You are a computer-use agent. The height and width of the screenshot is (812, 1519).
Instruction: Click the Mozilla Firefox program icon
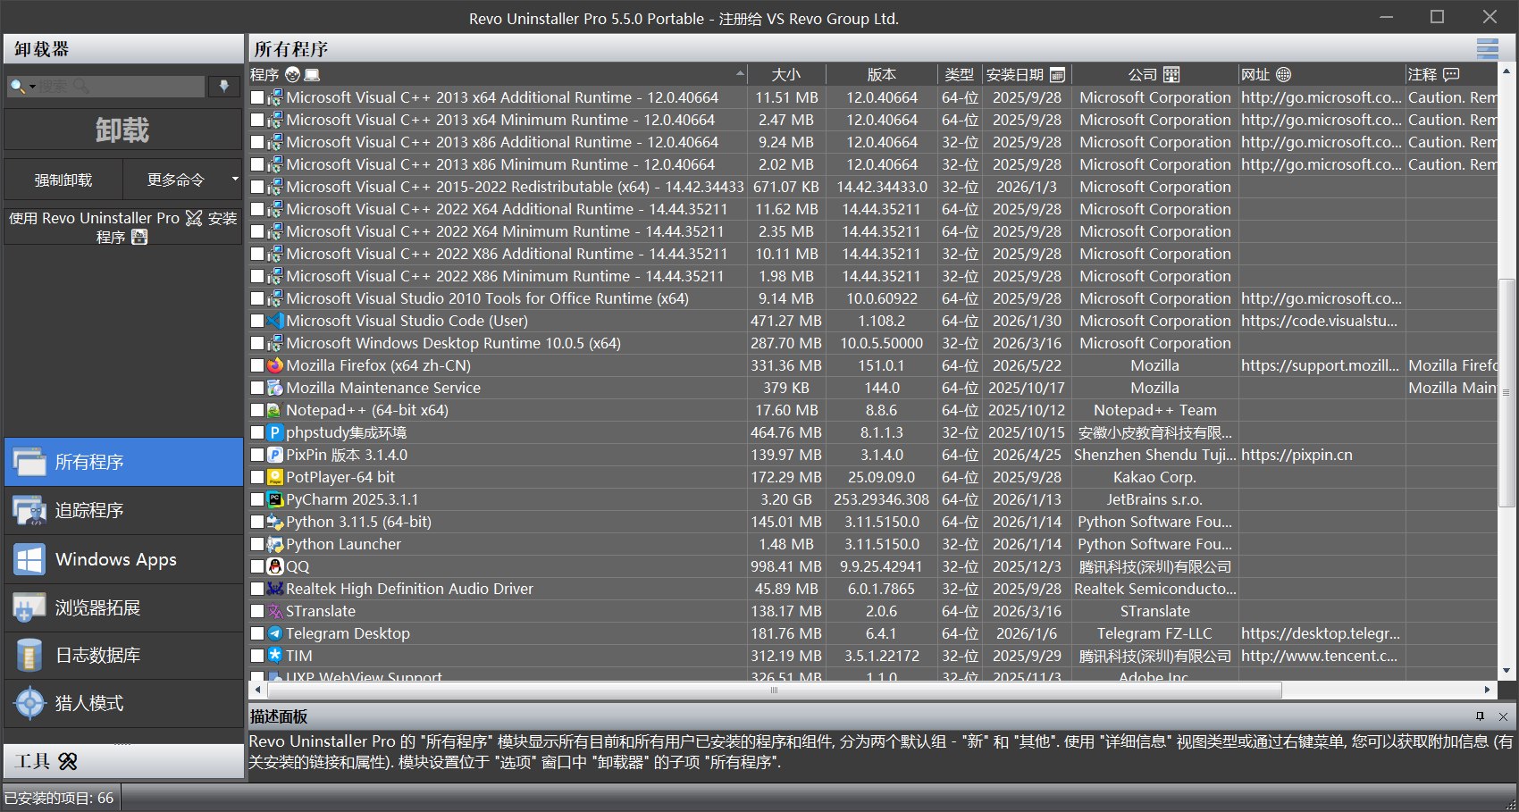point(275,365)
